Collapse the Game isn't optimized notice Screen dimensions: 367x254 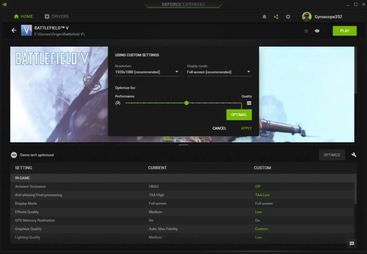14,155
